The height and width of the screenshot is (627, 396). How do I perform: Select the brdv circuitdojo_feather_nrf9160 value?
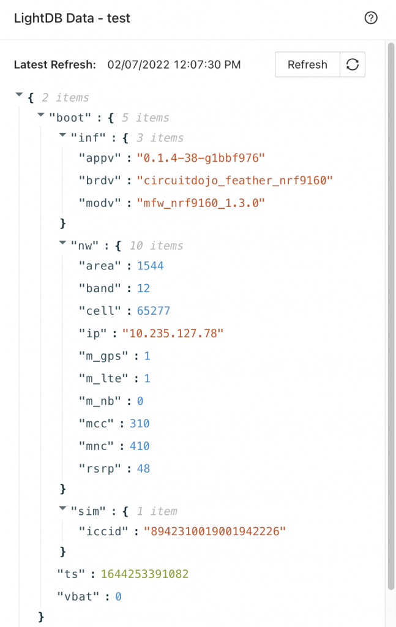[234, 181]
